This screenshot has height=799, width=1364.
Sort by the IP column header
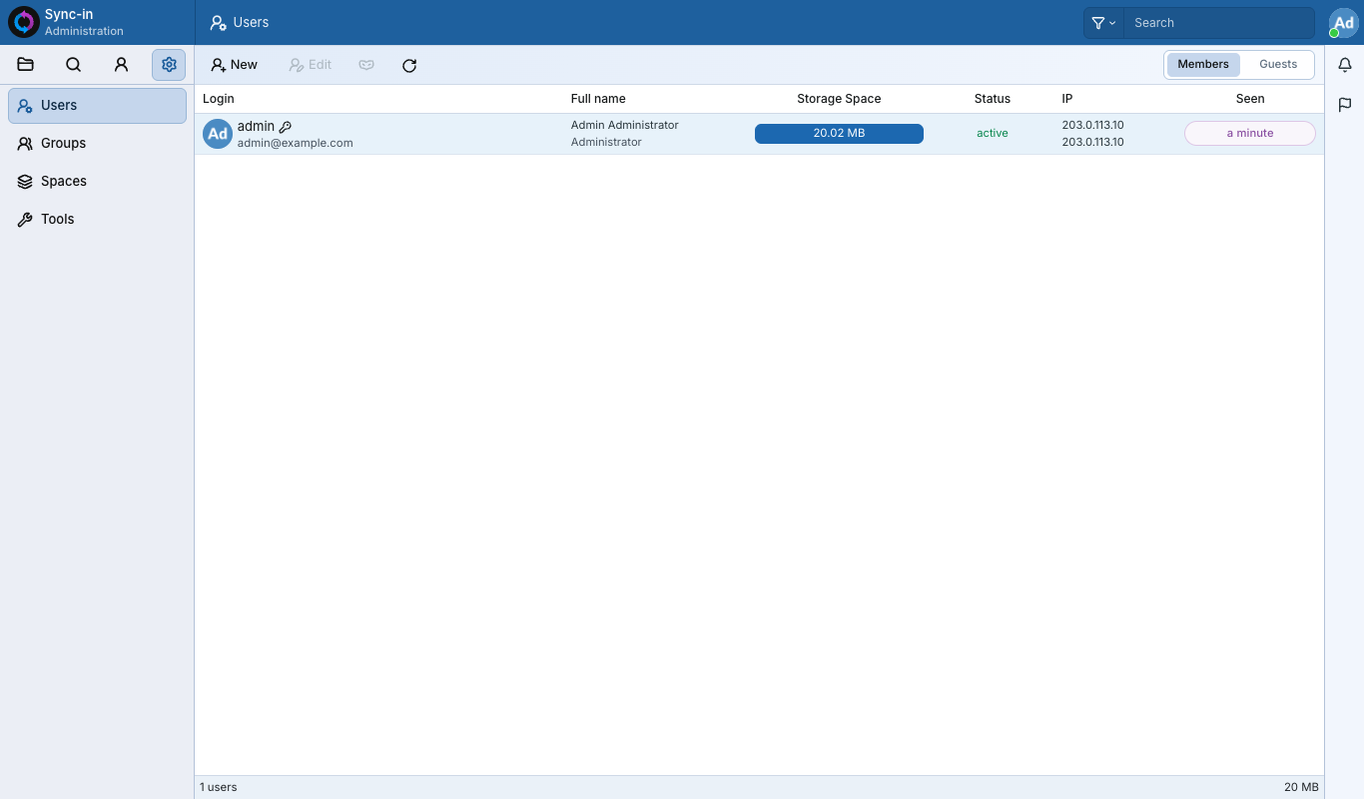(x=1067, y=99)
